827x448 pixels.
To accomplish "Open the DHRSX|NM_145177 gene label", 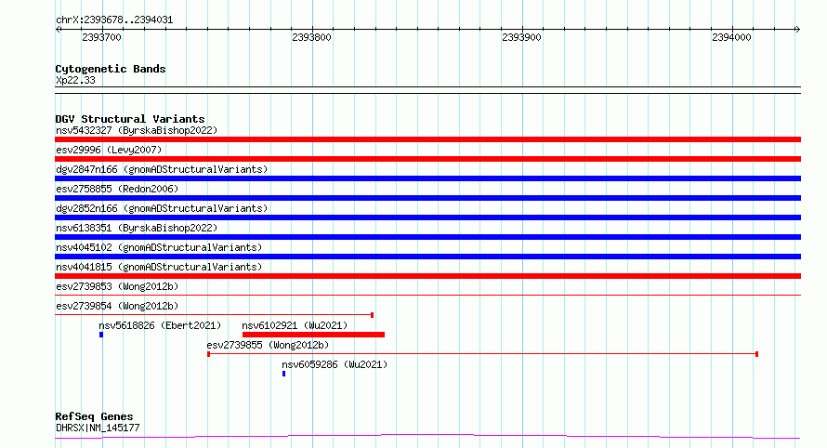I will click(x=98, y=428).
